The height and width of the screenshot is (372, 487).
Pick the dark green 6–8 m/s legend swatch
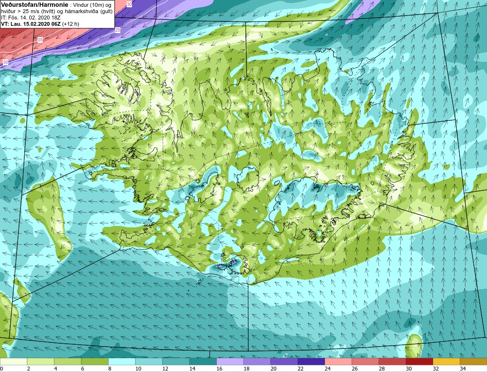click(x=94, y=361)
